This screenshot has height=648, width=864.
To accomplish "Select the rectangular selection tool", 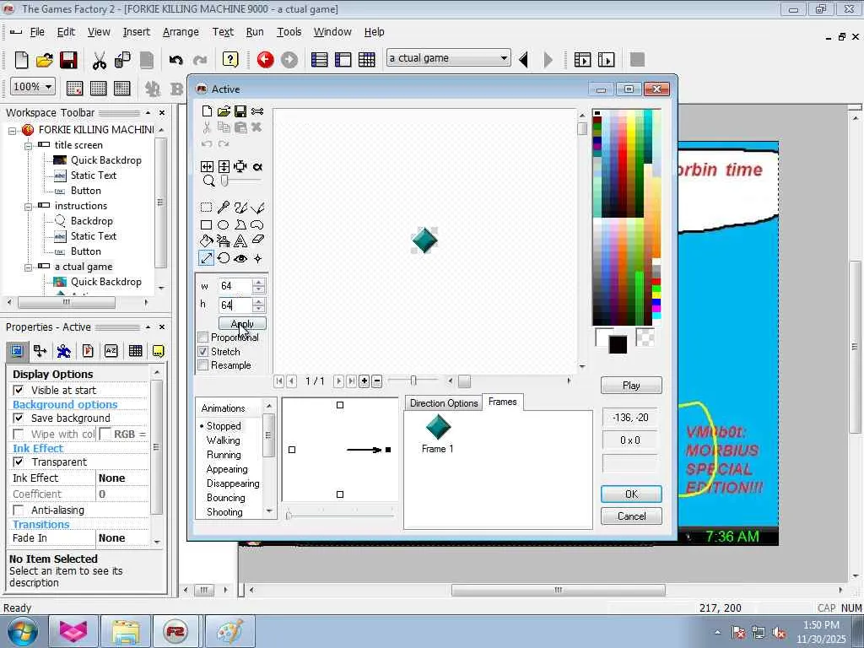I will tap(206, 208).
